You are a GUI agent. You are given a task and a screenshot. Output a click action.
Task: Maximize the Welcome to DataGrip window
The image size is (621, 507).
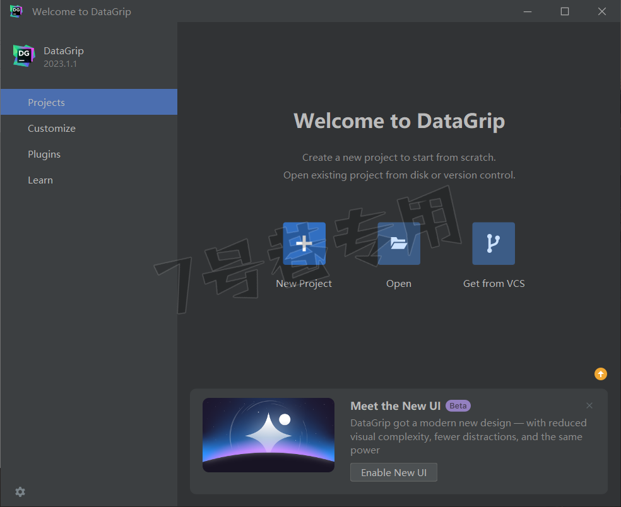[x=565, y=11]
